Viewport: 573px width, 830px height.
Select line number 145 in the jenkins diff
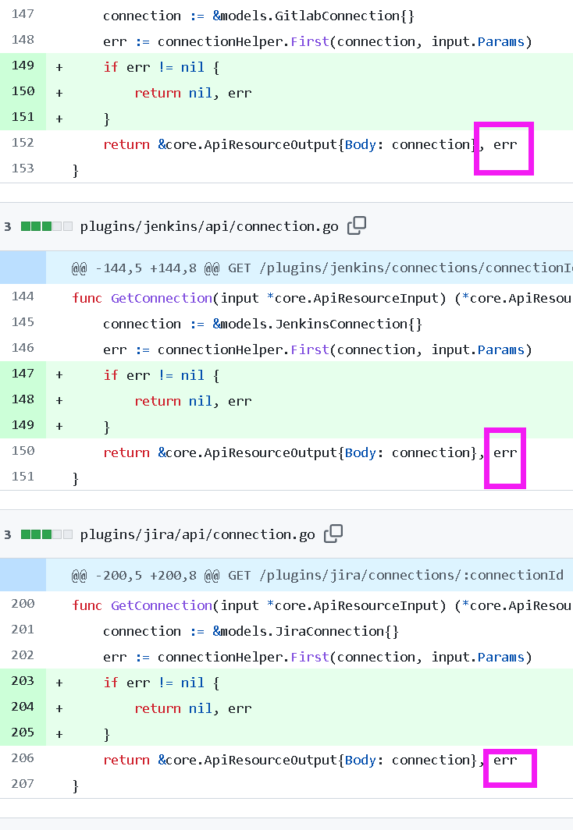(x=23, y=322)
